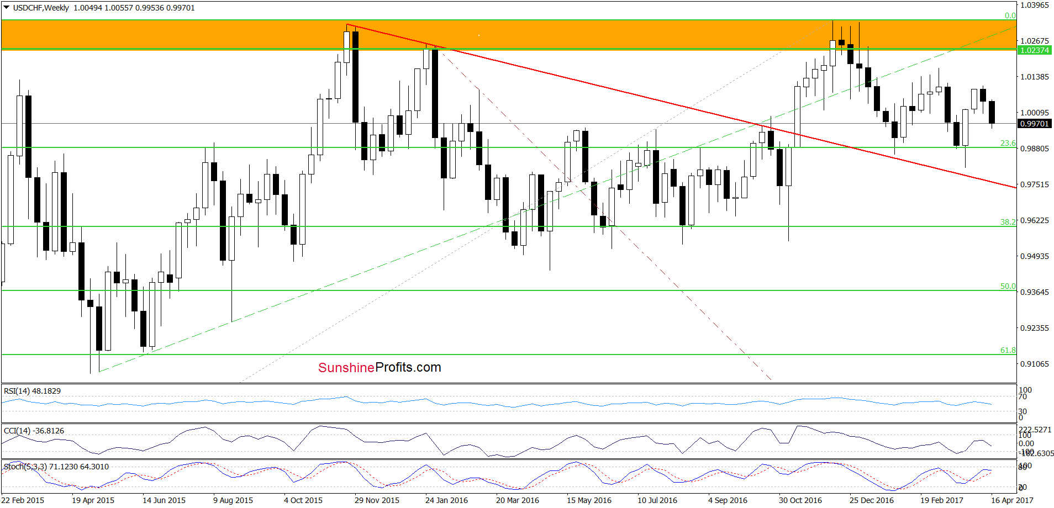
Task: Click the 10 Jul 2016 date label
Action: tap(657, 500)
